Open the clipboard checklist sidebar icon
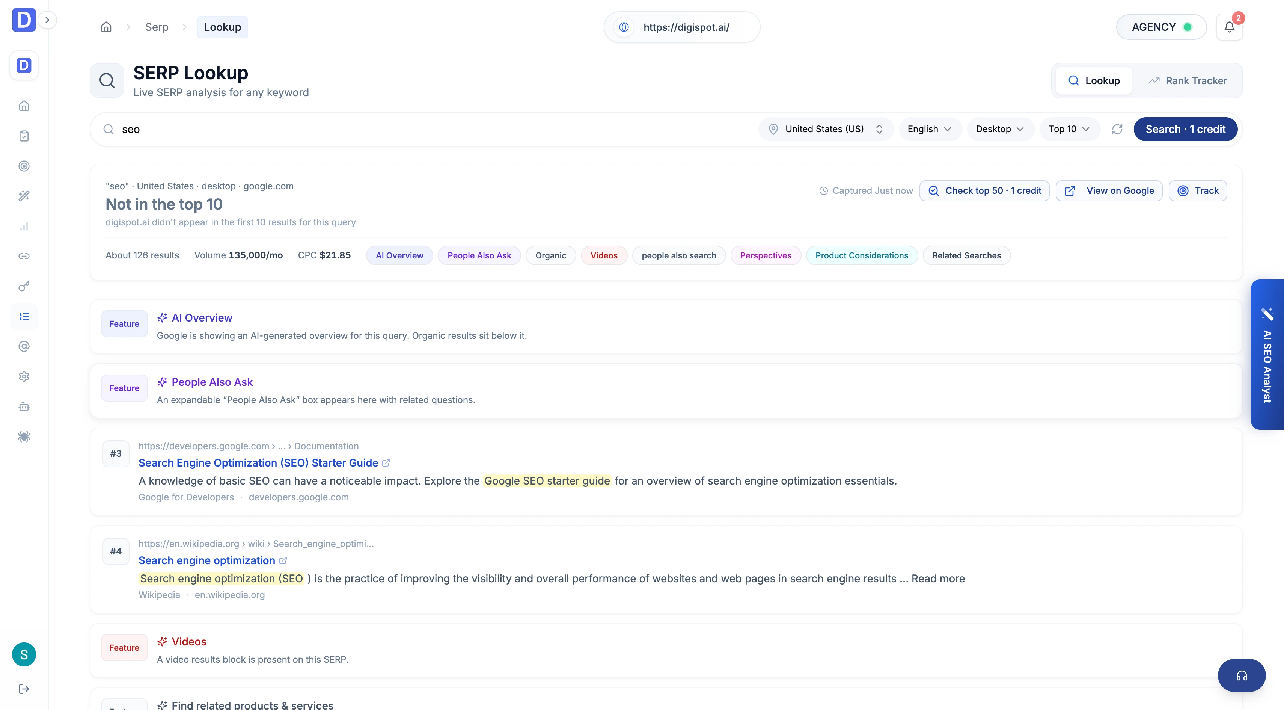The image size is (1284, 710). [24, 136]
